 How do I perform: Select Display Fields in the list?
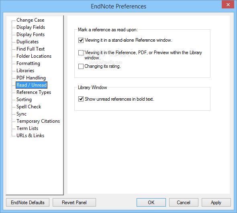pyautogui.click(x=31, y=27)
